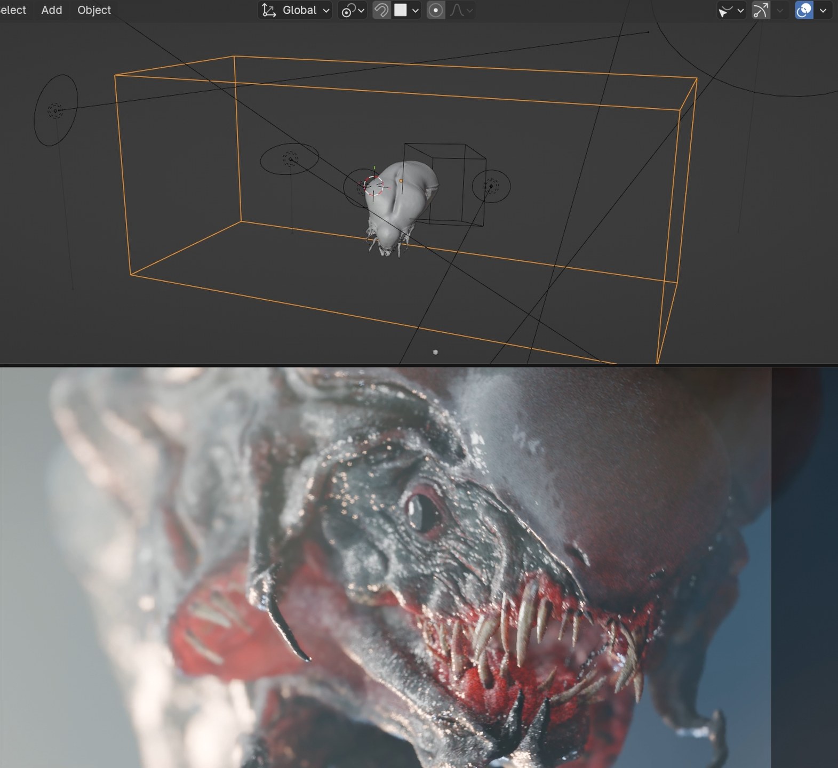The image size is (838, 768).
Task: Open the Object menu
Action: [x=94, y=10]
